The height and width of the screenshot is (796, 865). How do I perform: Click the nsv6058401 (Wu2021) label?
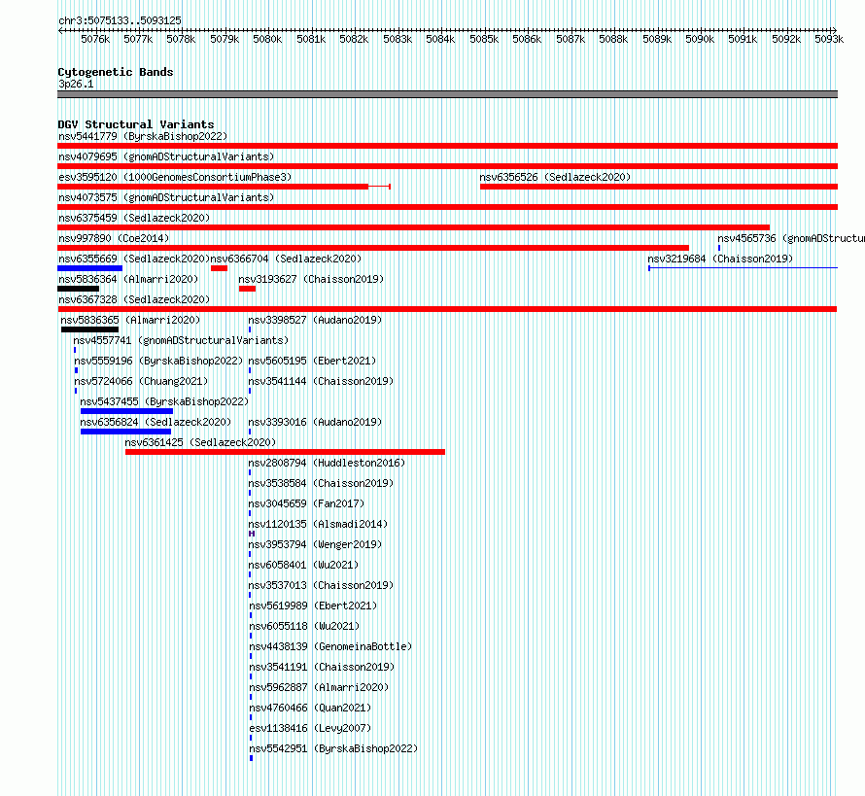(x=303, y=565)
